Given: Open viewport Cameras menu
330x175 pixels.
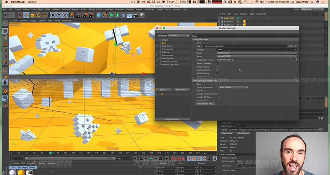Looking at the screenshot, I should (24, 21).
